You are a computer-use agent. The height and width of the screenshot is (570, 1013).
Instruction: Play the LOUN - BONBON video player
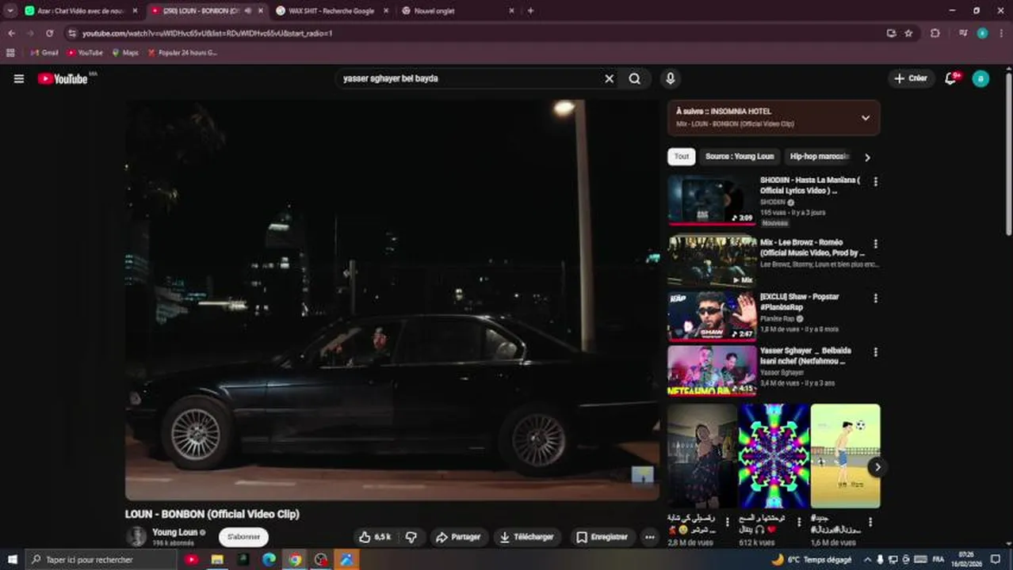(392, 300)
